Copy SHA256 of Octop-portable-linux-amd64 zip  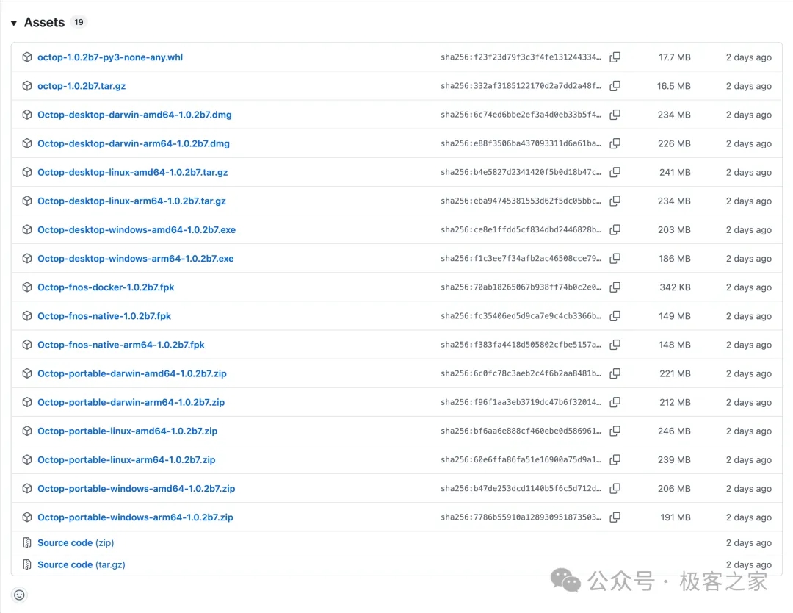[615, 431]
